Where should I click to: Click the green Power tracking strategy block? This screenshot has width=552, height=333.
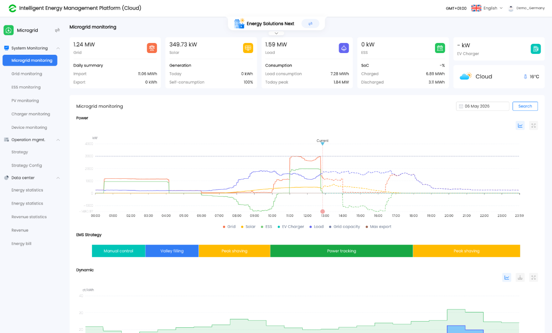342,251
